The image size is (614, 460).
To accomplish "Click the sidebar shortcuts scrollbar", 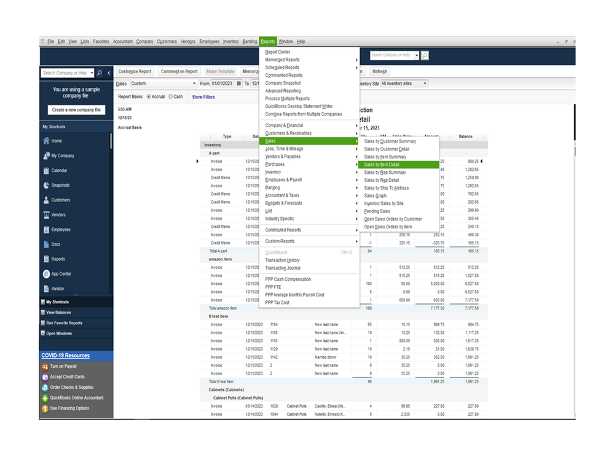I will pos(111,141).
